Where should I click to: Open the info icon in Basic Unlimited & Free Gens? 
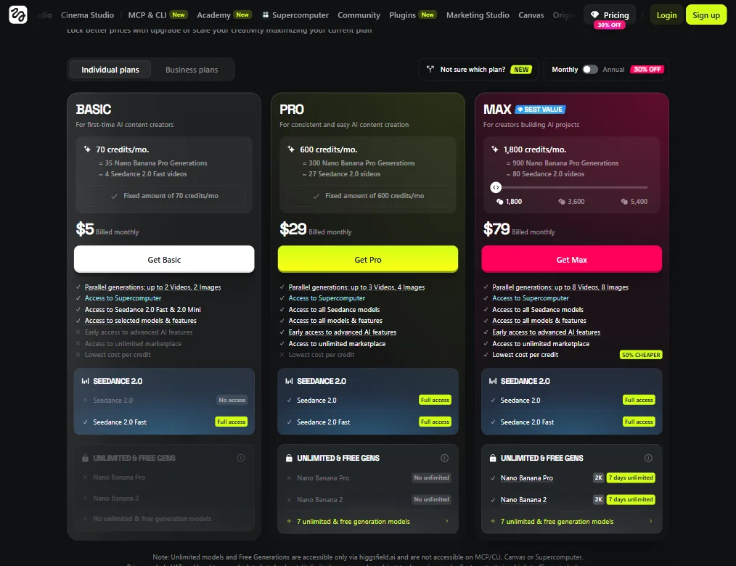pos(241,458)
